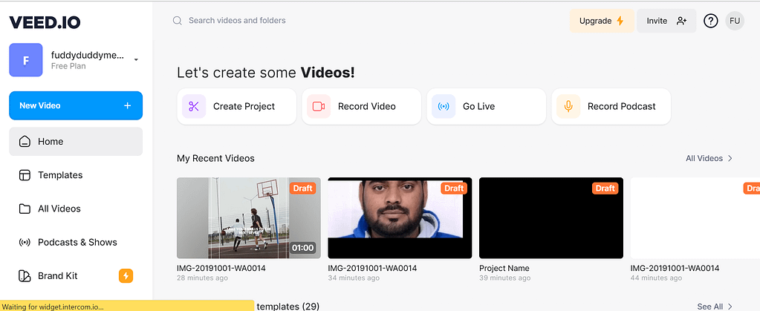
Task: Click the "39 minutes ago" timestamp
Action: pos(505,278)
